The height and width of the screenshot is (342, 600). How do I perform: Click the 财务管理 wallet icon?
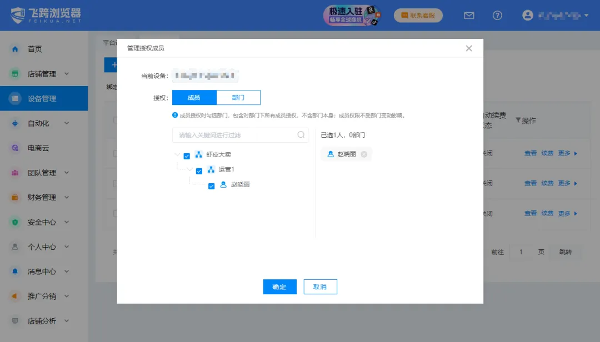point(15,198)
